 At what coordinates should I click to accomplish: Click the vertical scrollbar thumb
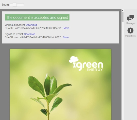pos(123,17)
